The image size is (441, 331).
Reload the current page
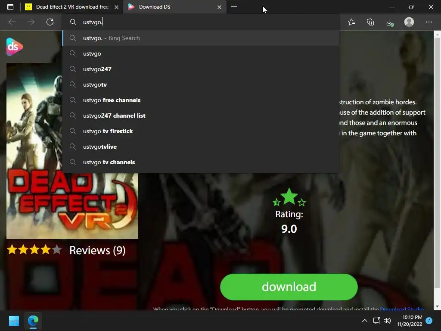click(x=50, y=22)
